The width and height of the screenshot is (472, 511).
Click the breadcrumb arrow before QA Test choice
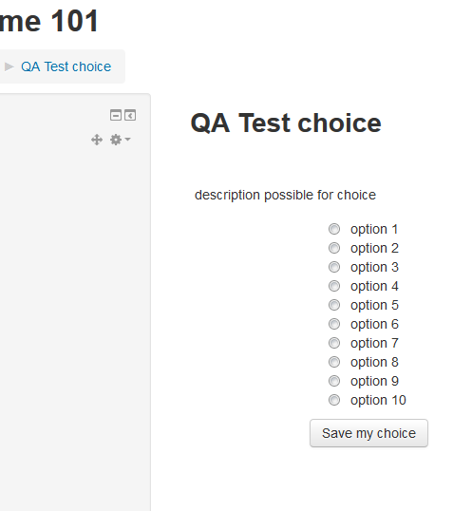(x=9, y=66)
